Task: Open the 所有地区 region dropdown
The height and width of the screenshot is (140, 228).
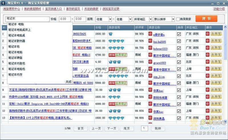Action: pos(142,19)
